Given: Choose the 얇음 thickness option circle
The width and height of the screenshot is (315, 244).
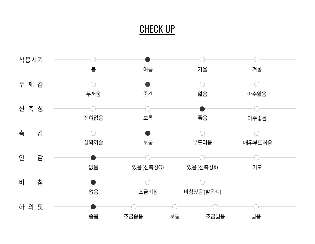Looking at the screenshot, I should point(202,84).
